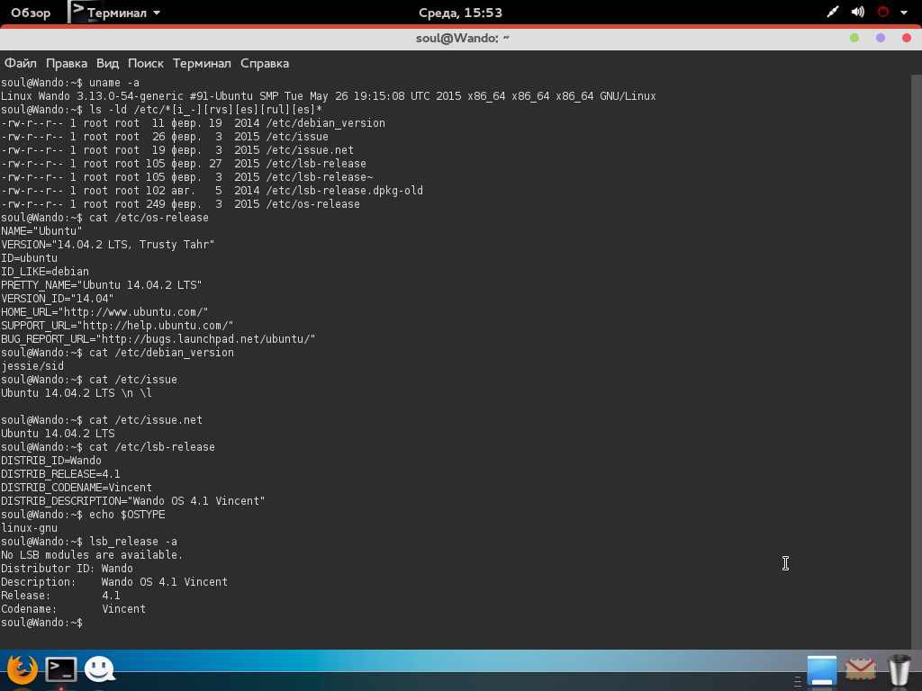The height and width of the screenshot is (691, 922).
Task: Open the Терминал menu in menu bar
Action: coord(202,64)
